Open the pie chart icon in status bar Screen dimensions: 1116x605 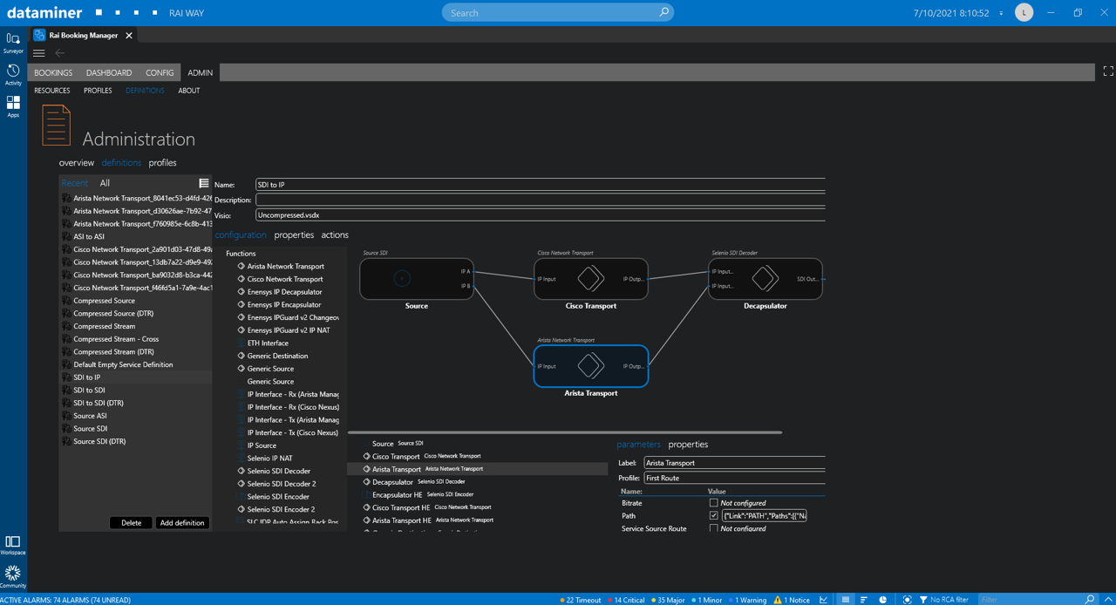[883, 600]
